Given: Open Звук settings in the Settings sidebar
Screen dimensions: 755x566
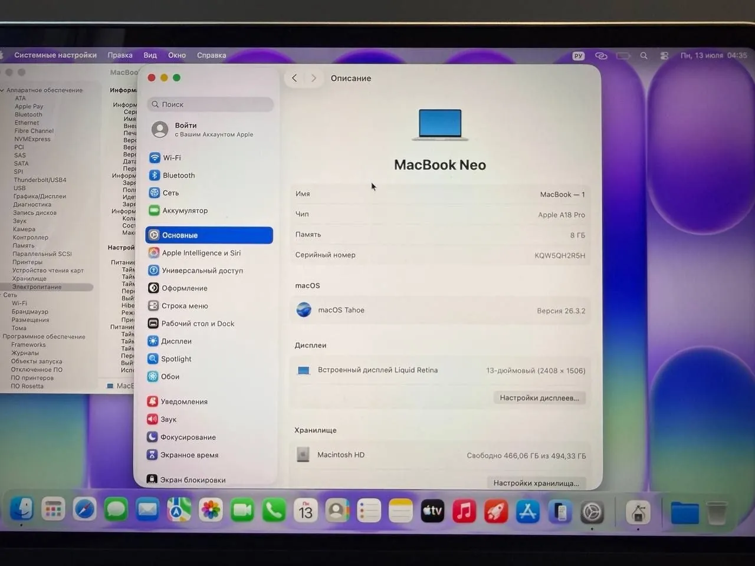Looking at the screenshot, I should [x=209, y=419].
